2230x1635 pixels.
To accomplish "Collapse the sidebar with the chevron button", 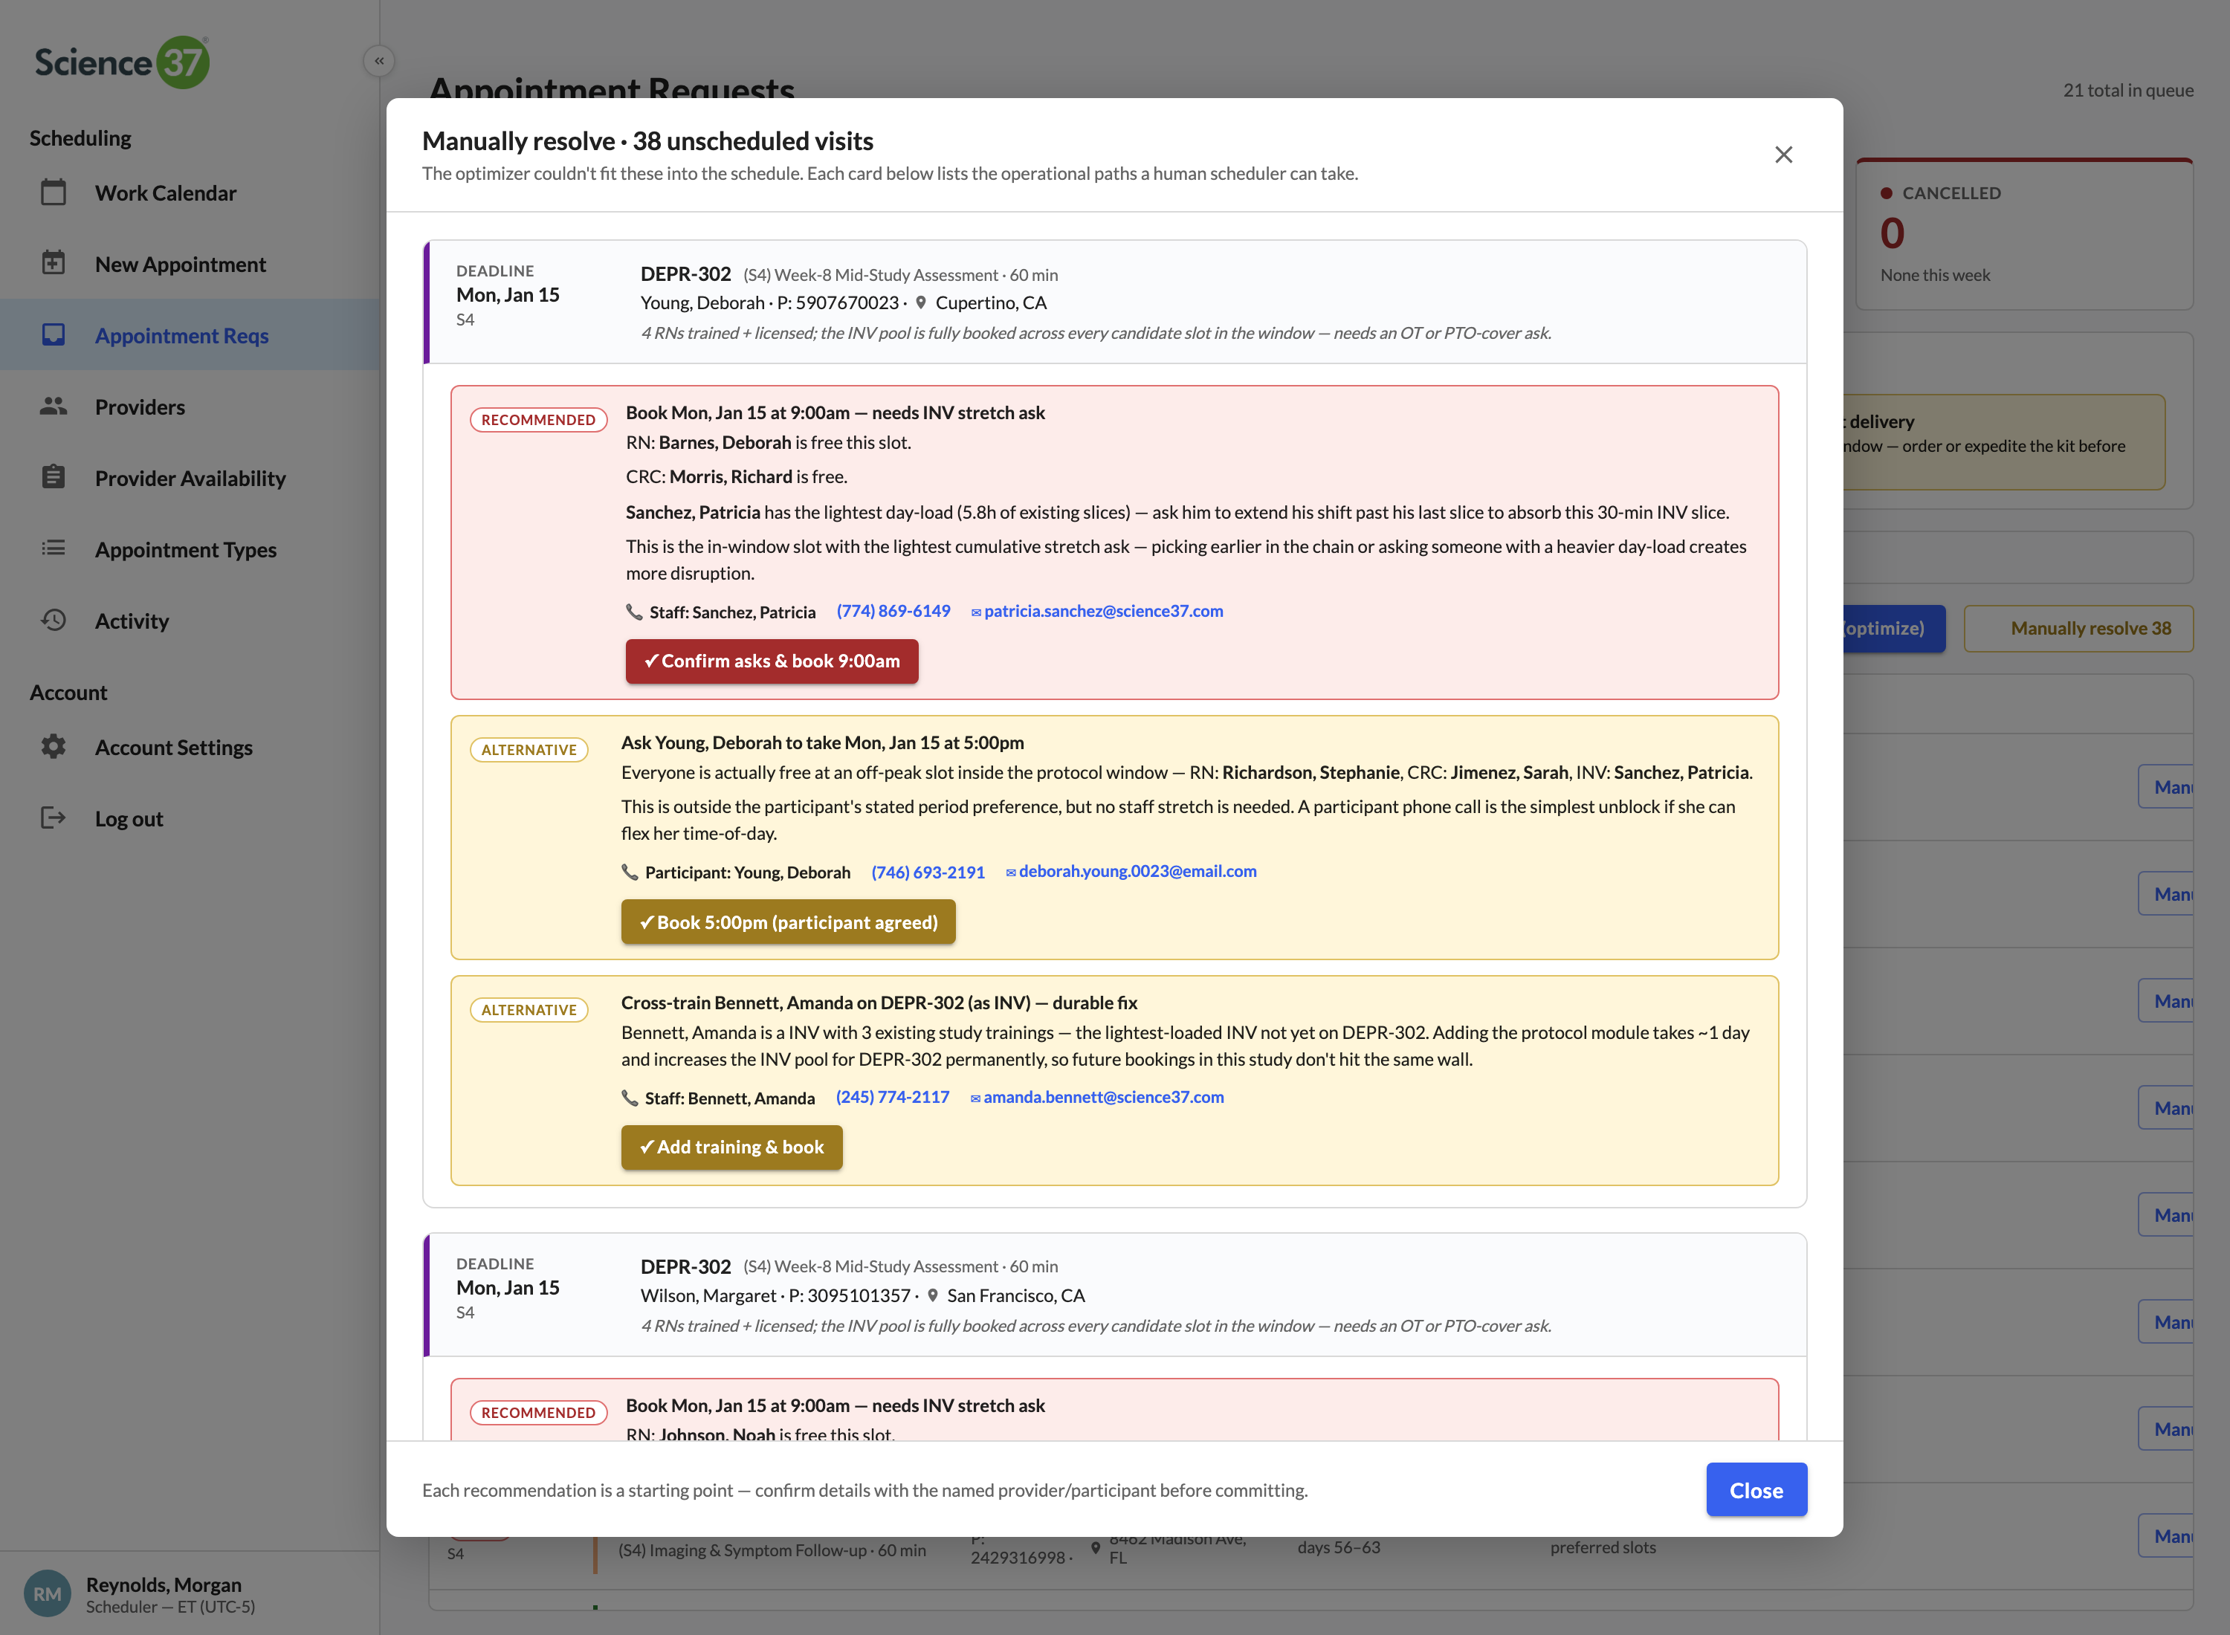I will click(x=379, y=60).
